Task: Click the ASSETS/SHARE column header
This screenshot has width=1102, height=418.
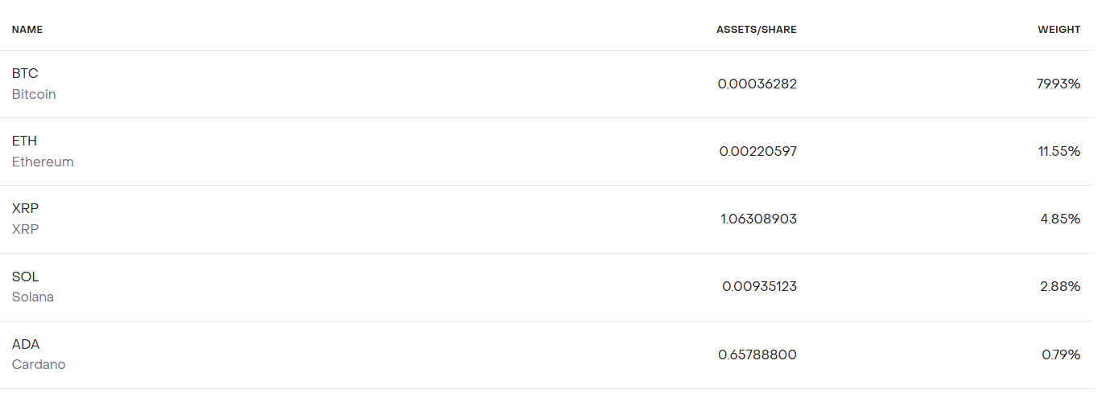Action: [x=756, y=30]
